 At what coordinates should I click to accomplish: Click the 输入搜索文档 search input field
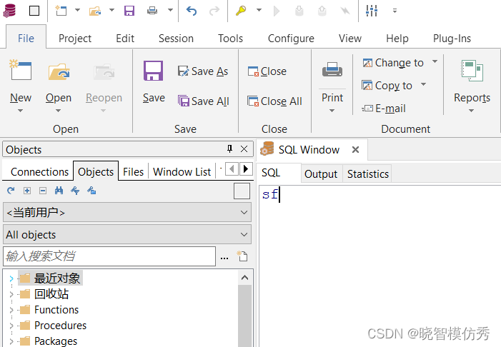click(109, 256)
